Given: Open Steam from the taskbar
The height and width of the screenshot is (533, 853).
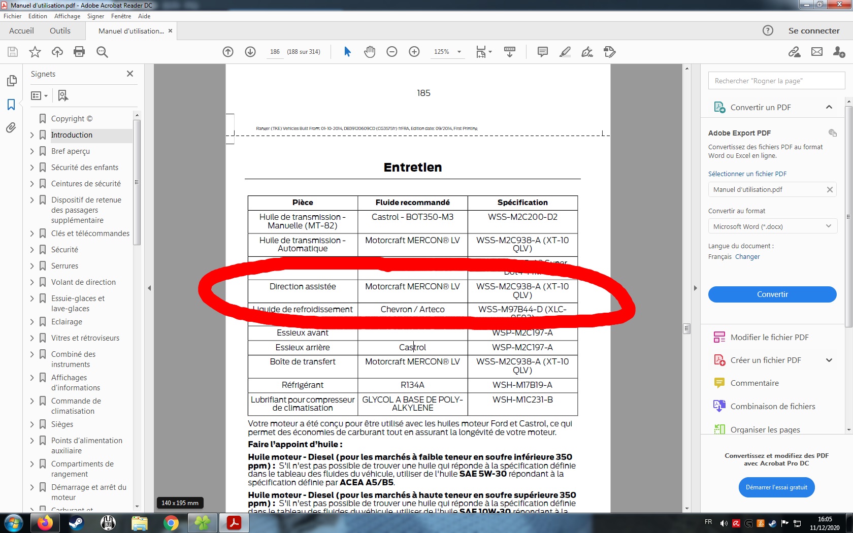Looking at the screenshot, I should (76, 523).
